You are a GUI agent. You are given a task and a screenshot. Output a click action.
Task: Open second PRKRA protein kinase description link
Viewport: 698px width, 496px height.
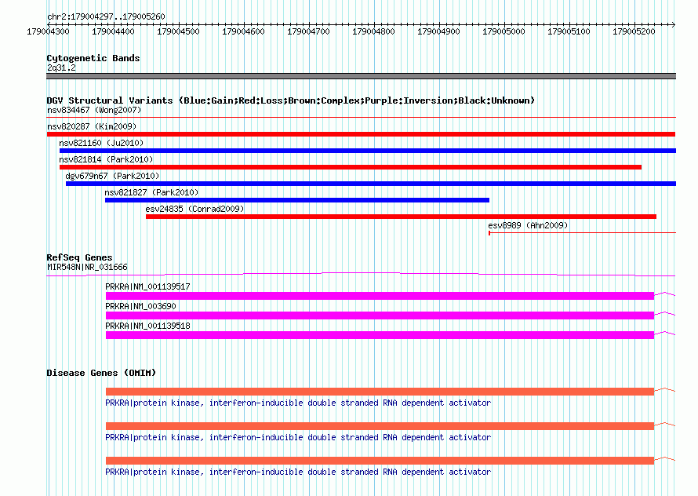pyautogui.click(x=298, y=438)
